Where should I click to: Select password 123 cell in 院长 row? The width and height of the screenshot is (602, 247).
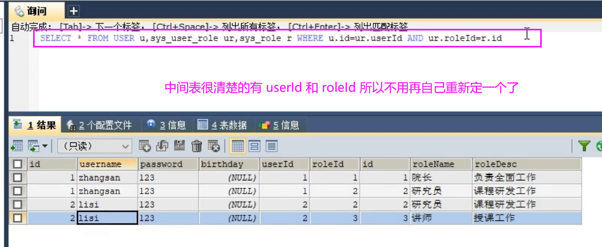pyautogui.click(x=168, y=178)
